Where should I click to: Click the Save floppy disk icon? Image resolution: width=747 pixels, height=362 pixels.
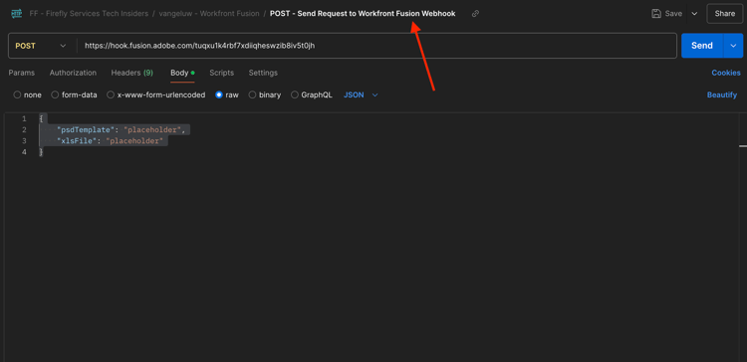pos(656,14)
